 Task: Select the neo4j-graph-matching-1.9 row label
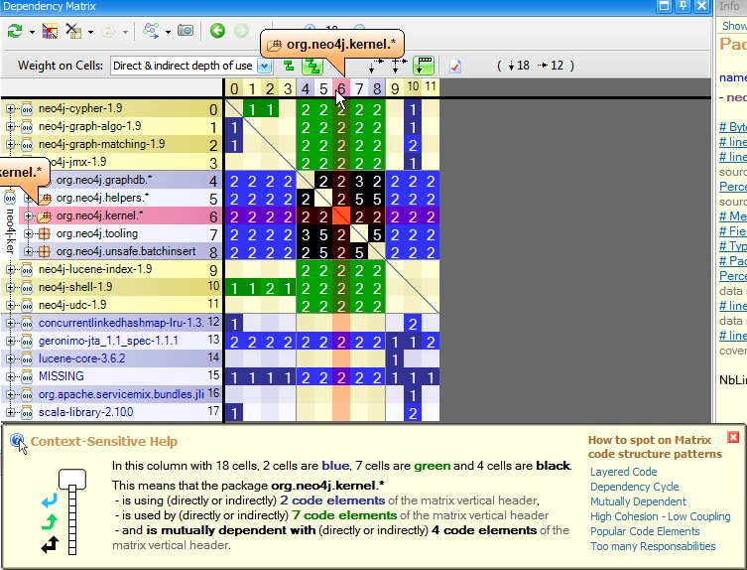click(x=101, y=145)
